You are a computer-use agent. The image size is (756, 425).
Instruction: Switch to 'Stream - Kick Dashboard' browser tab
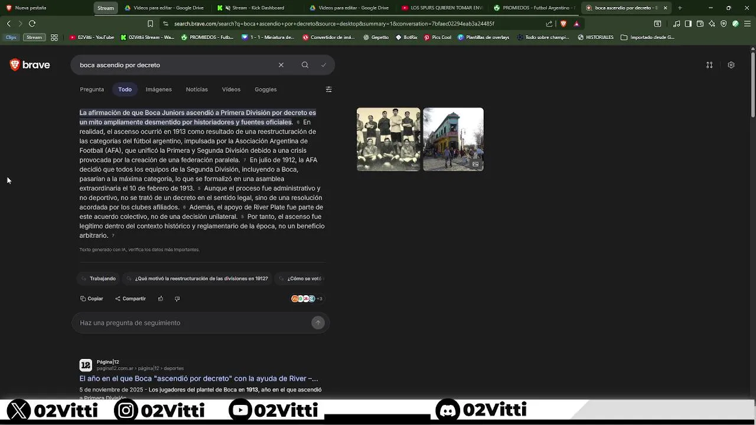(x=258, y=8)
